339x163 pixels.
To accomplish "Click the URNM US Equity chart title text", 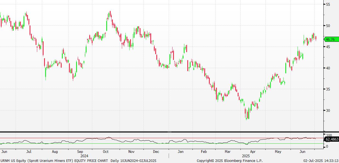I will pos(78,161).
